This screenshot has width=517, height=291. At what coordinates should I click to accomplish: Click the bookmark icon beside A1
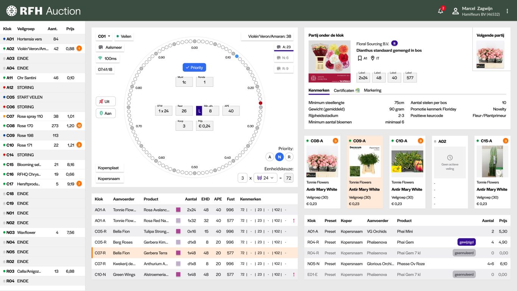click(360, 58)
